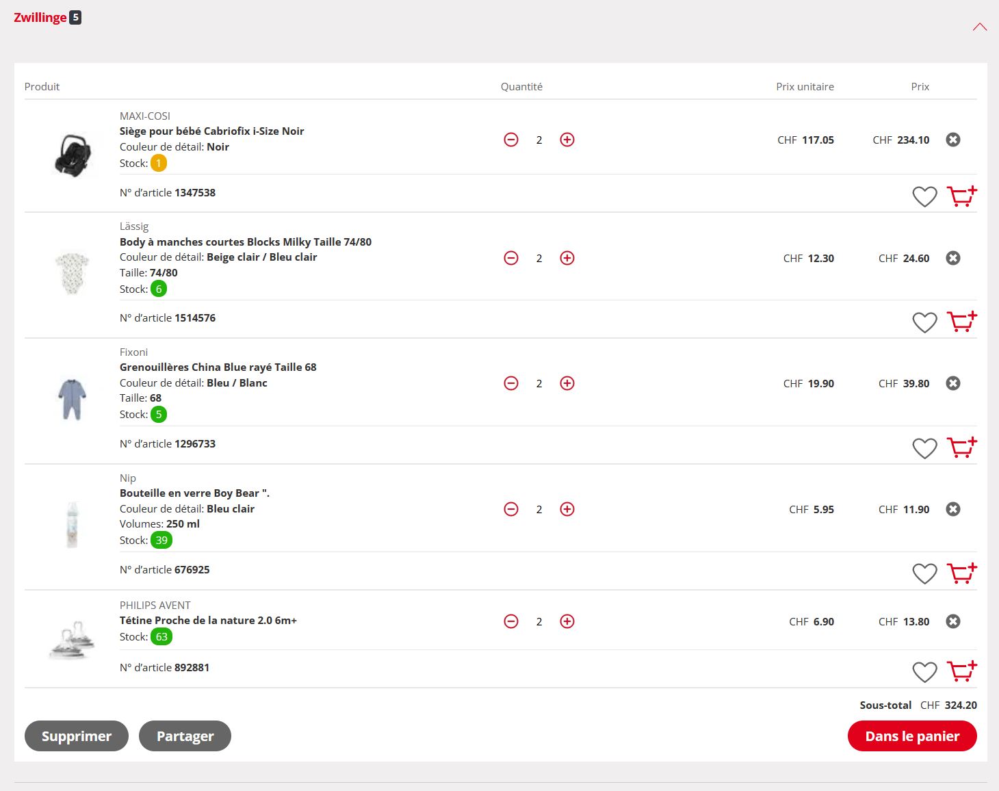Favorite the Lässig article 1514576
The height and width of the screenshot is (791, 999).
[925, 322]
